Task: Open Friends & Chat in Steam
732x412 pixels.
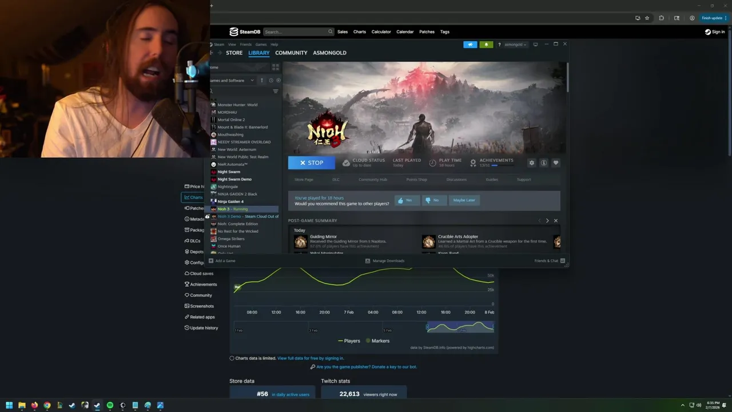Action: (550, 261)
